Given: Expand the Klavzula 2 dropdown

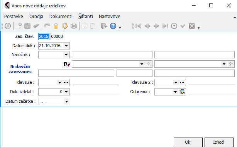Looking at the screenshot, I should click(176, 82).
